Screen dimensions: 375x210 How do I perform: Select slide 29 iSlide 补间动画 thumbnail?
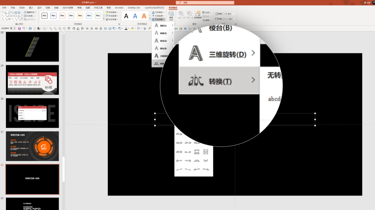point(32,80)
